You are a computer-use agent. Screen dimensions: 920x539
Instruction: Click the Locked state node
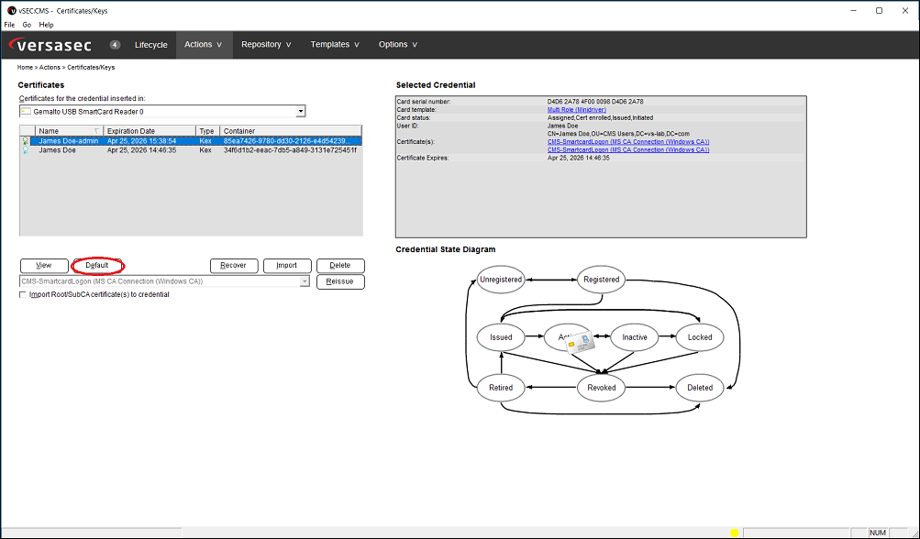(x=699, y=337)
